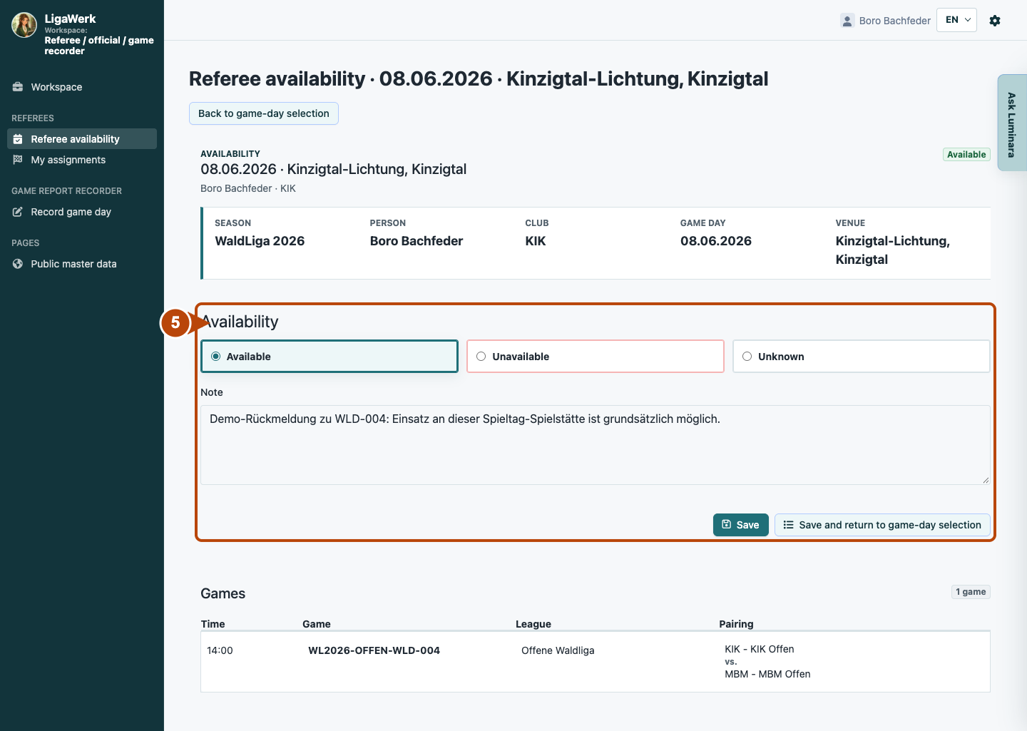Image resolution: width=1027 pixels, height=731 pixels.
Task: Select the Unknown radio option
Action: [x=862, y=357]
